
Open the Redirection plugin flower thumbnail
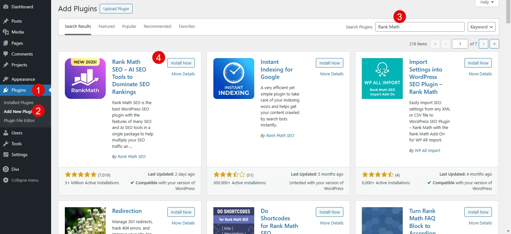click(85, 221)
